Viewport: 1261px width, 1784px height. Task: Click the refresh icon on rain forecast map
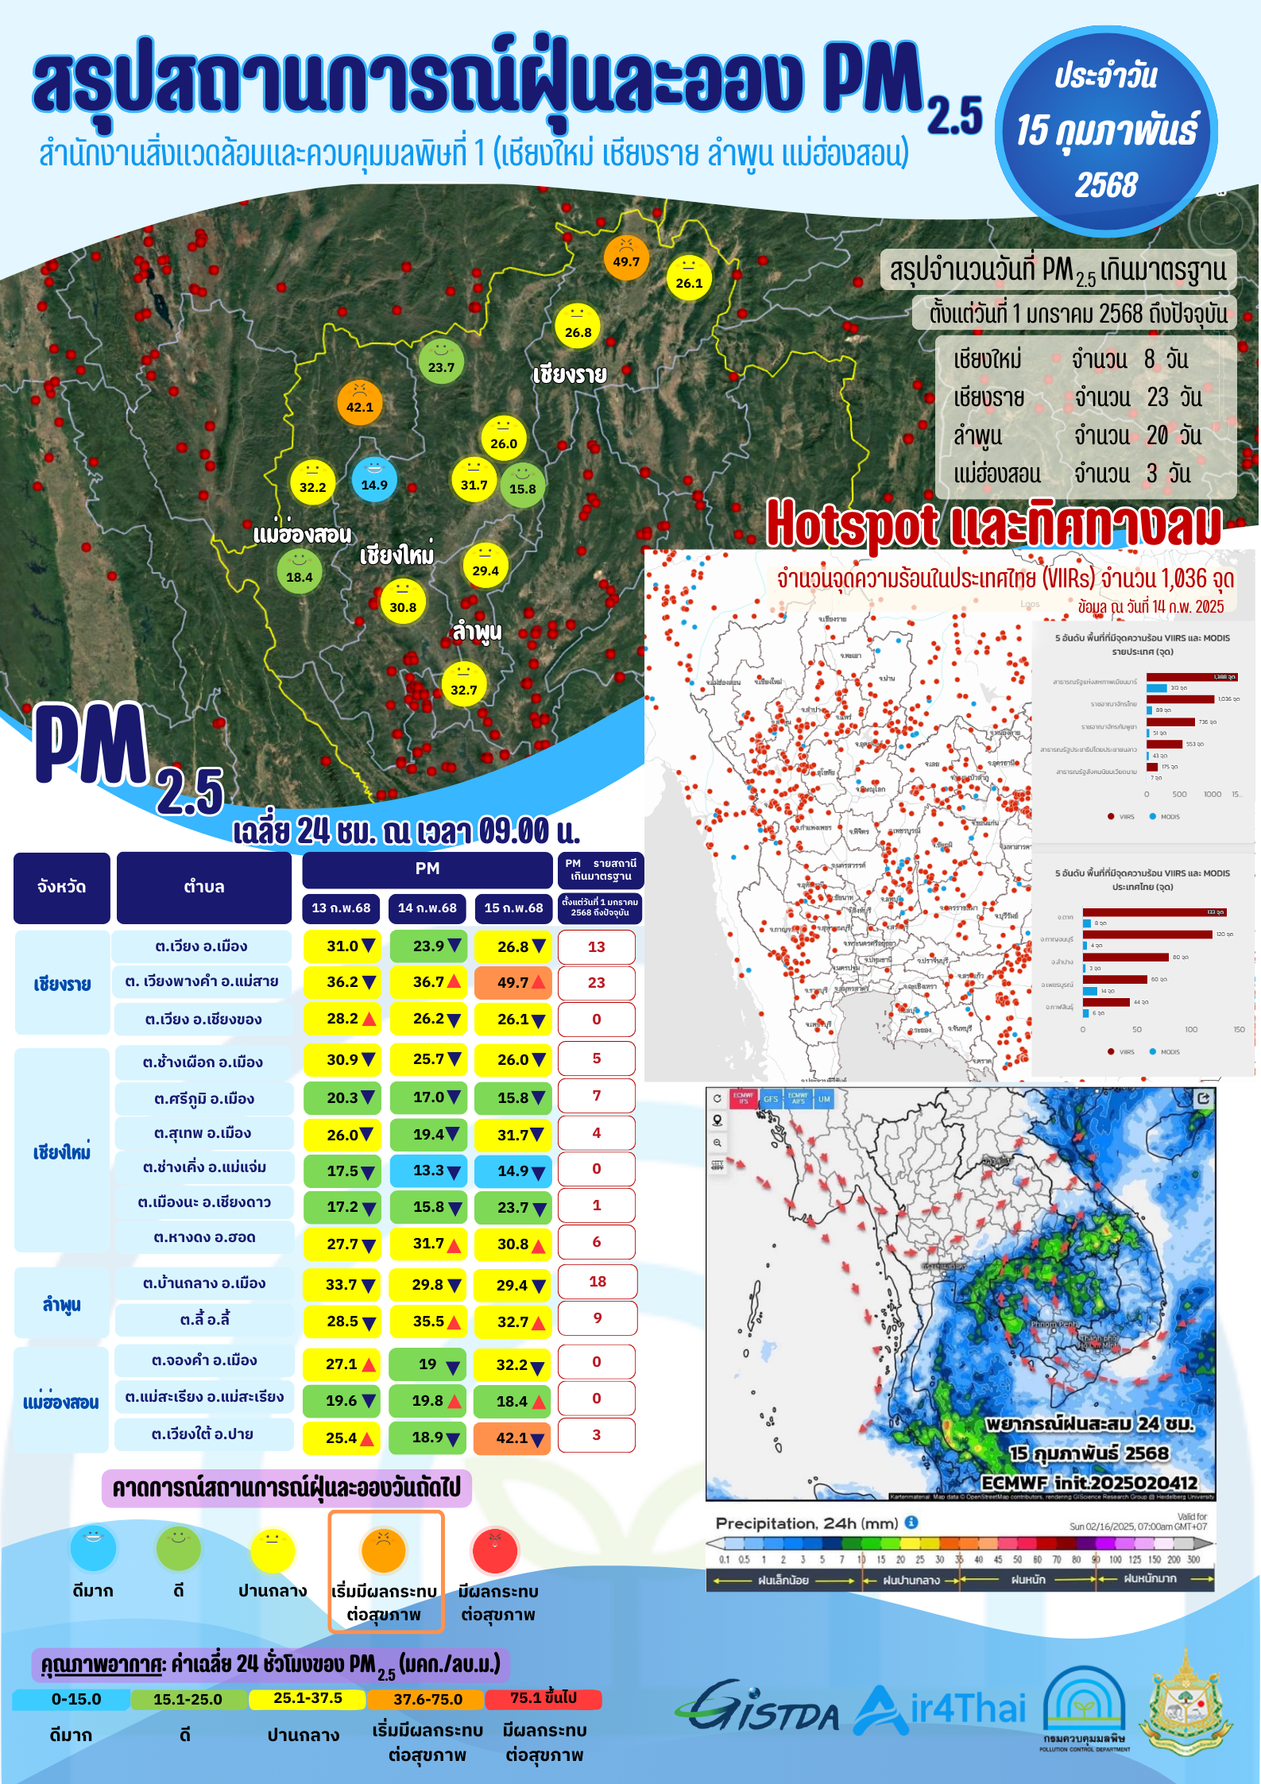(x=717, y=1098)
